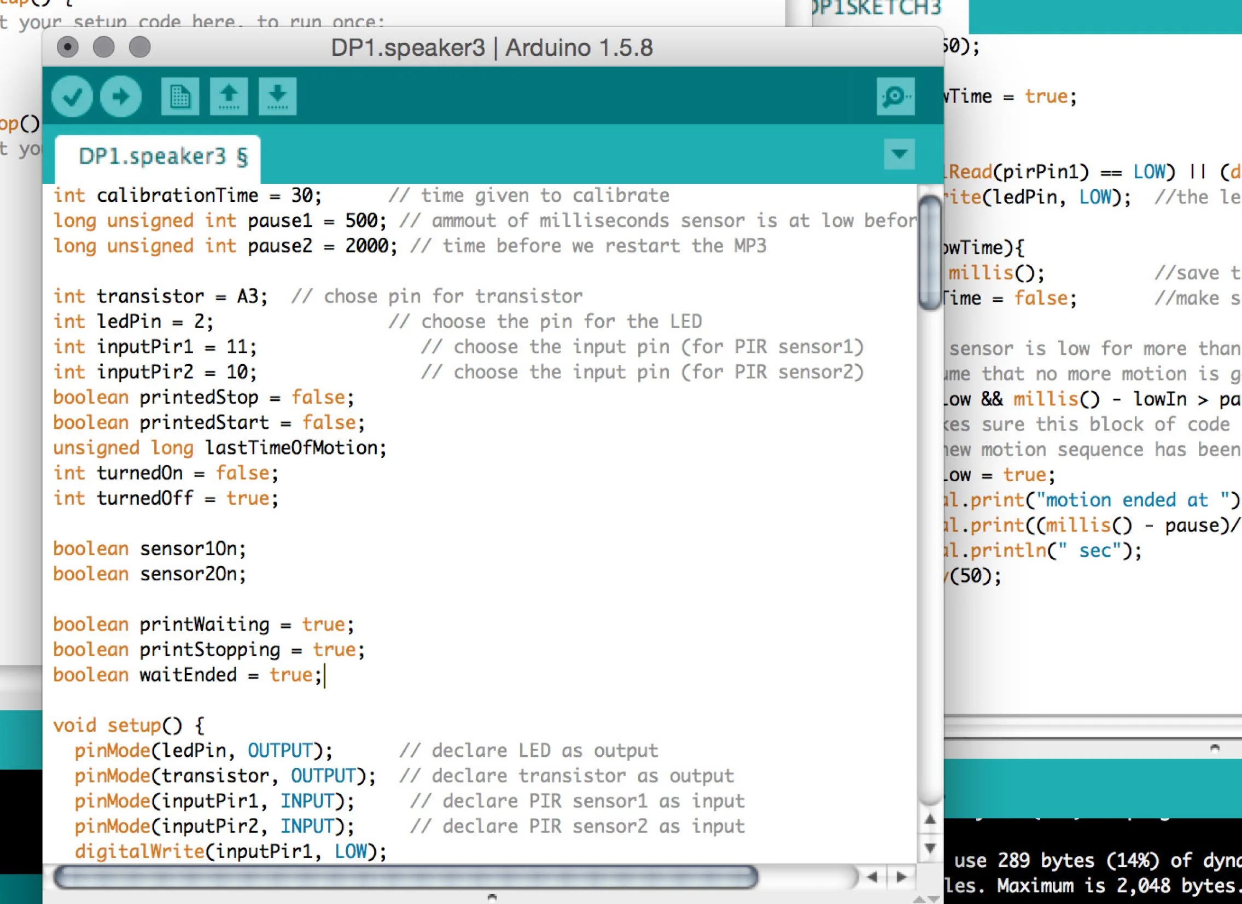Viewport: 1242px width, 904px height.
Task: Click 'boolean sensor1On;' line
Action: pos(149,548)
